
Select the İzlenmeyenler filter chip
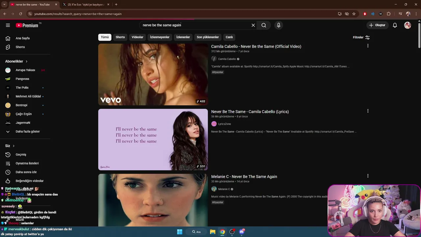[x=160, y=37]
